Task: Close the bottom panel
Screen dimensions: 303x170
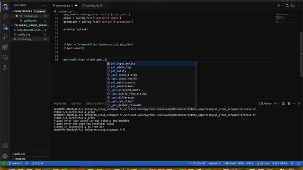Action: tap(299, 103)
